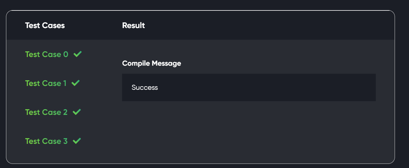409x168 pixels.
Task: Click the green checkmark beside Test Case 1
Action: tap(76, 83)
